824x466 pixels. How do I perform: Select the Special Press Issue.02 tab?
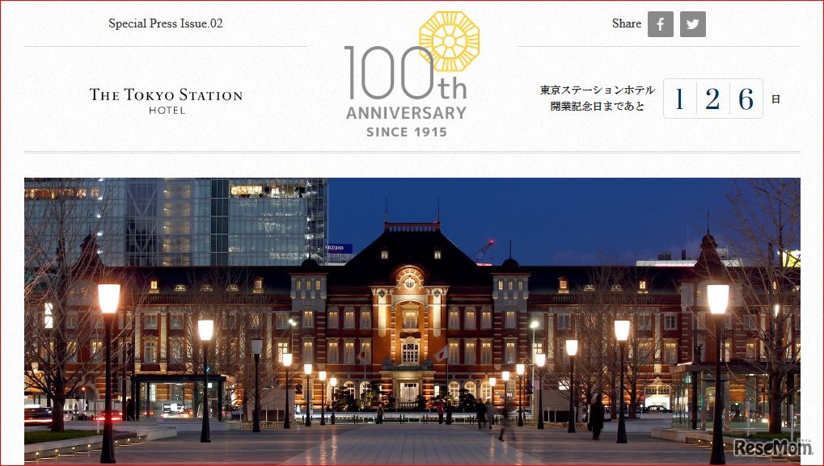coord(165,23)
